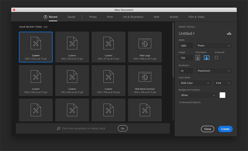
Task: Click the clock icon on Recent tab
Action: 45,17
